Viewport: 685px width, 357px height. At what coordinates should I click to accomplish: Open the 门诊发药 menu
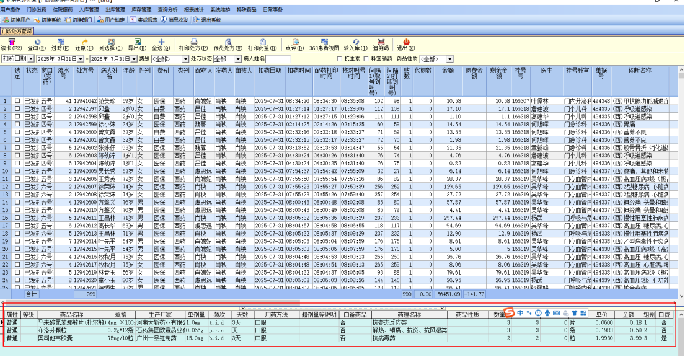tap(36, 9)
